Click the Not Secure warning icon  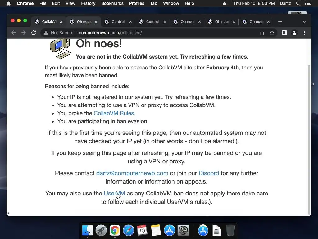tap(46, 33)
